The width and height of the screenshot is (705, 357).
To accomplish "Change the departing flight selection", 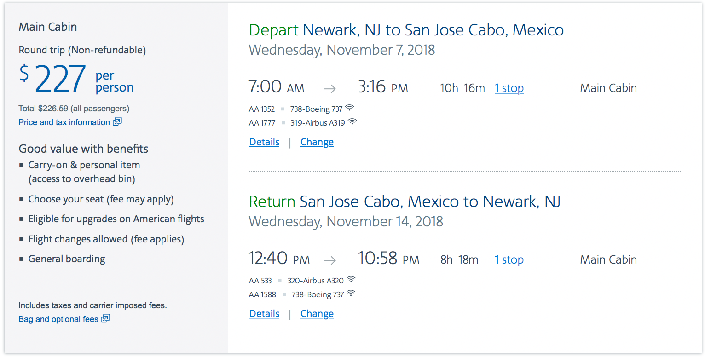I will pos(317,142).
